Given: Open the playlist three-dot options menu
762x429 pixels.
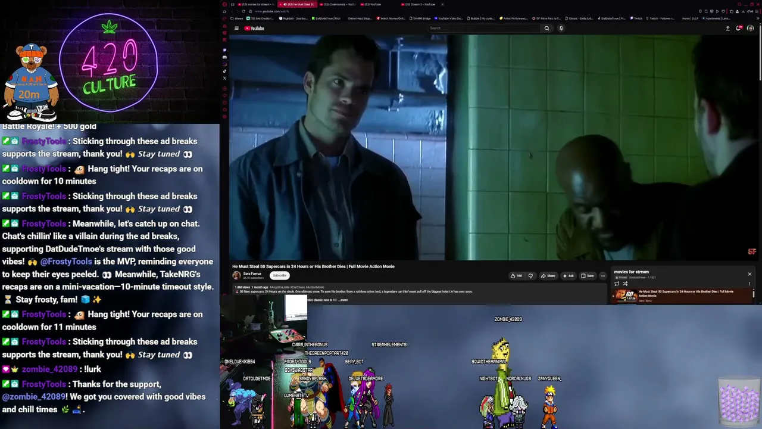Looking at the screenshot, I should click(x=749, y=284).
